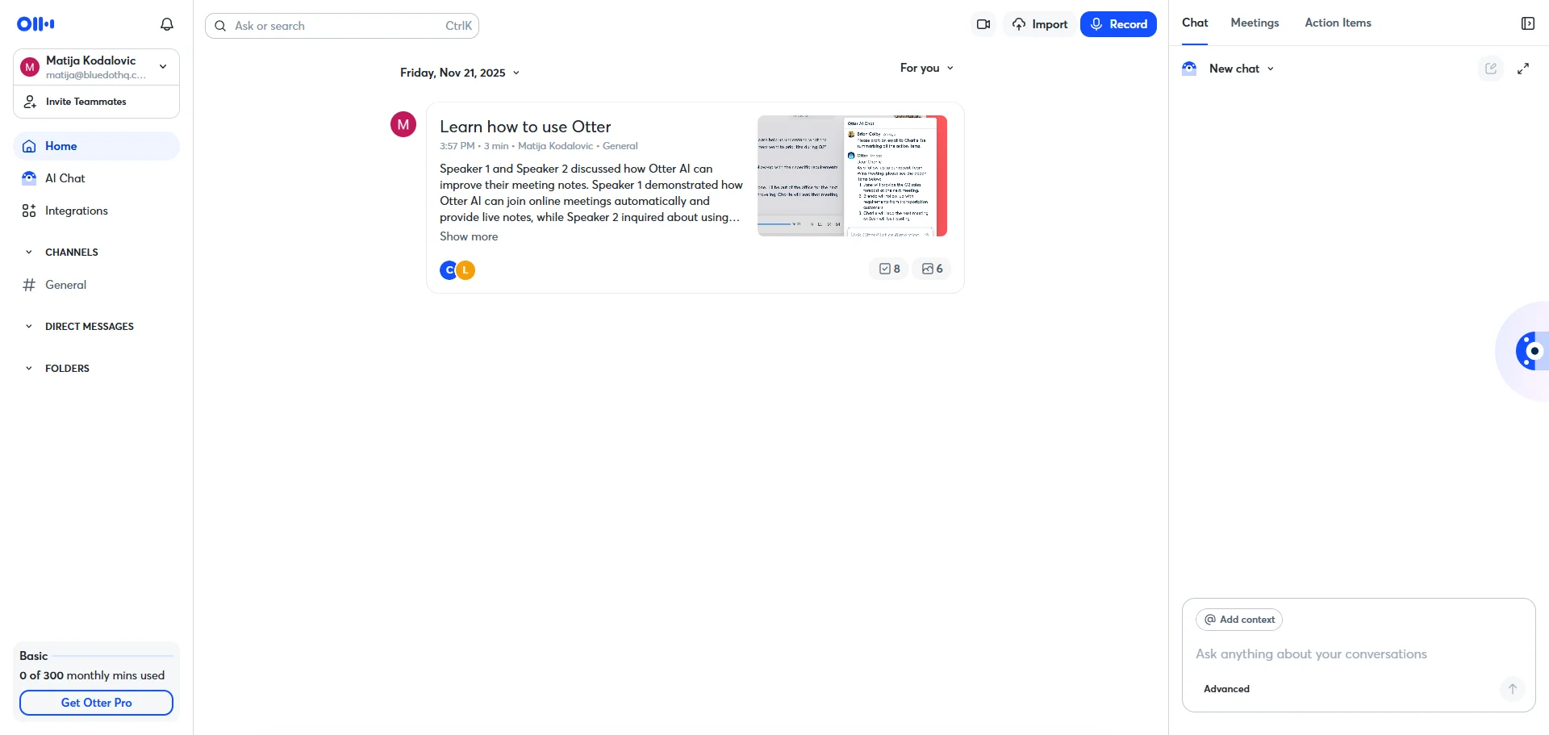
Task: Click the Get Otter Pro button
Action: pyautogui.click(x=96, y=703)
